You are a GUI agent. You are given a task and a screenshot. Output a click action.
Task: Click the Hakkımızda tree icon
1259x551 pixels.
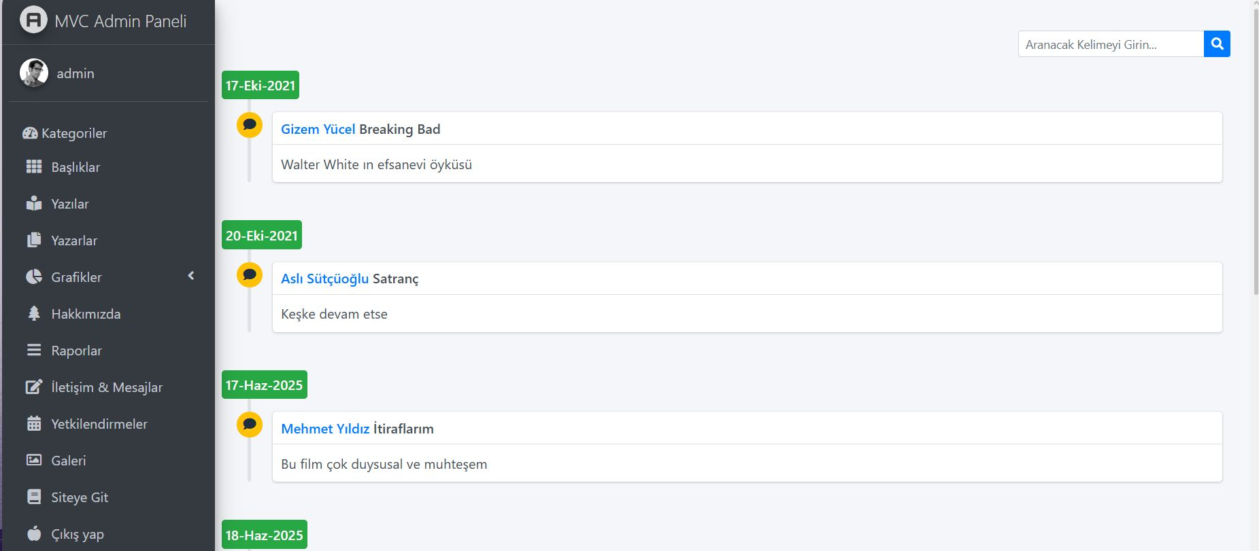[34, 314]
